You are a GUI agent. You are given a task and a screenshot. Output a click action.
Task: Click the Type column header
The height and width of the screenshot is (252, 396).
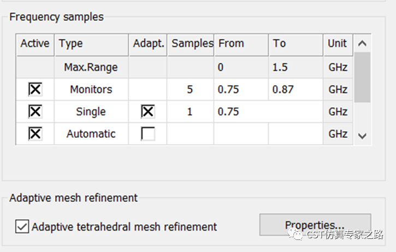coord(91,44)
